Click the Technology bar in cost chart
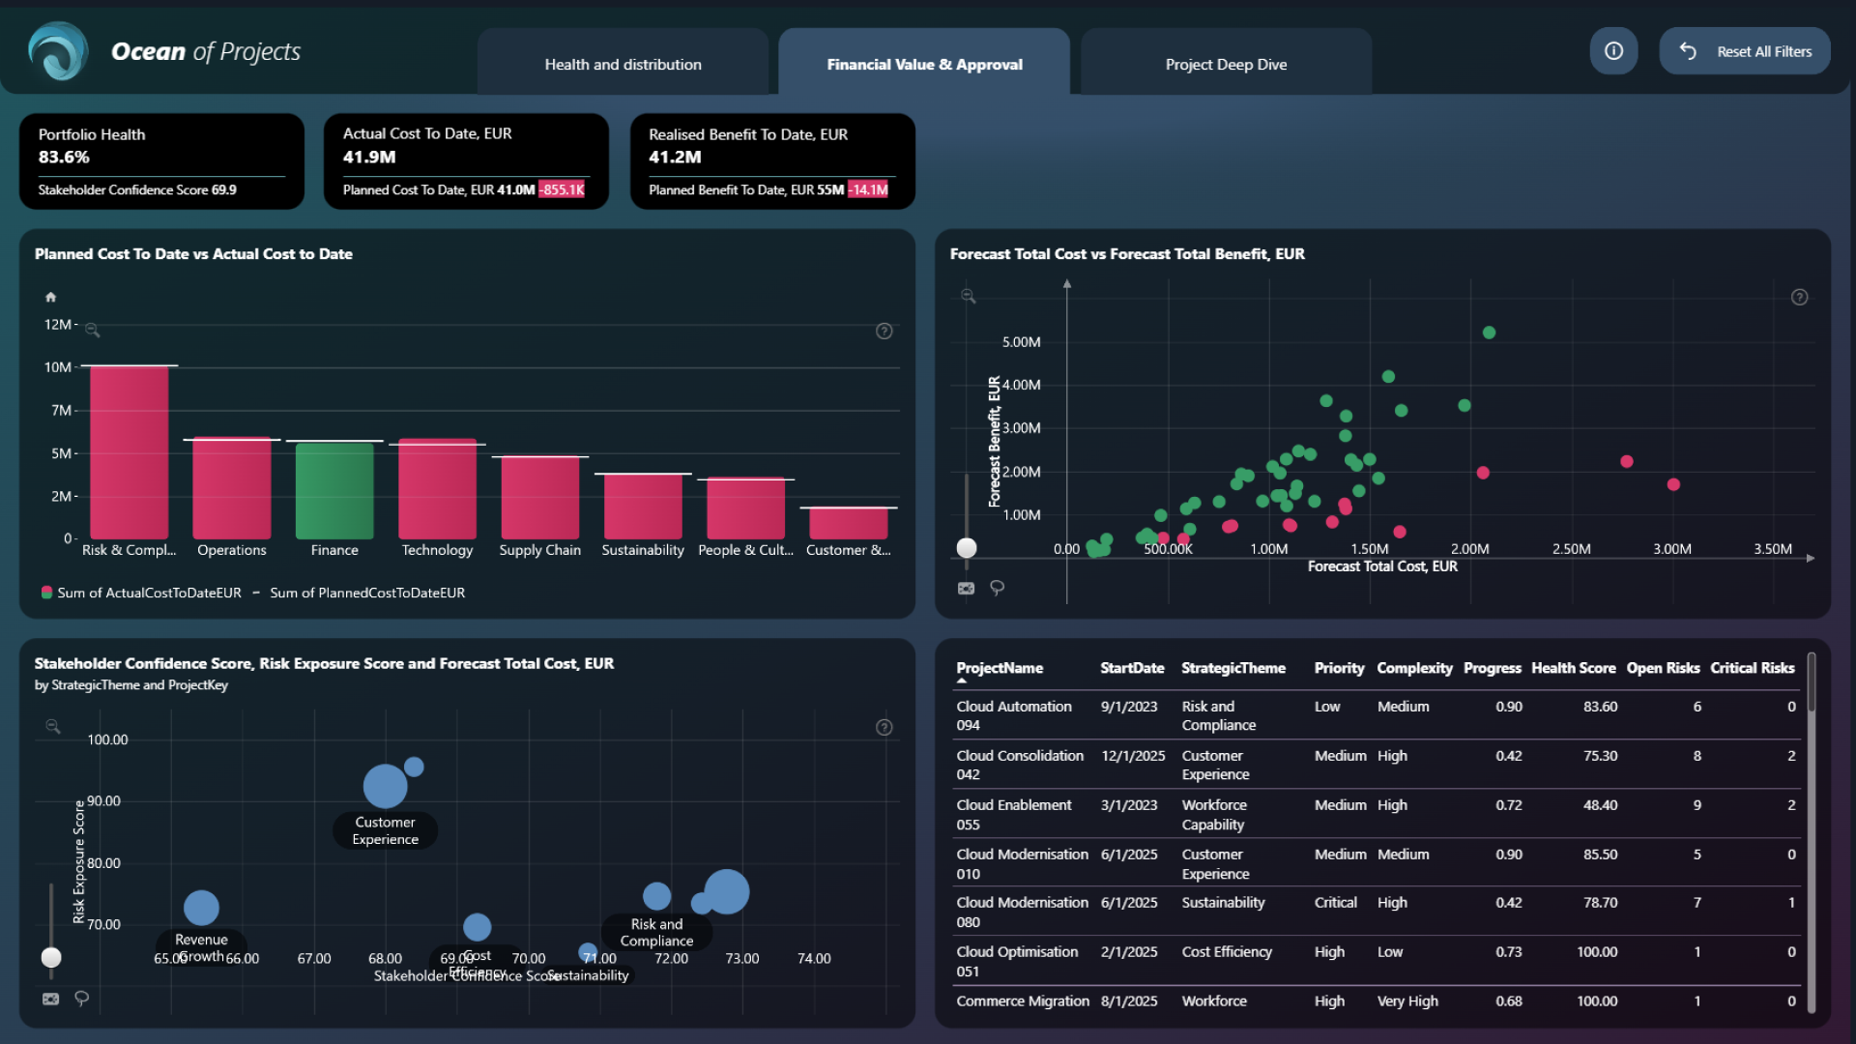The height and width of the screenshot is (1044, 1856). coord(437,489)
